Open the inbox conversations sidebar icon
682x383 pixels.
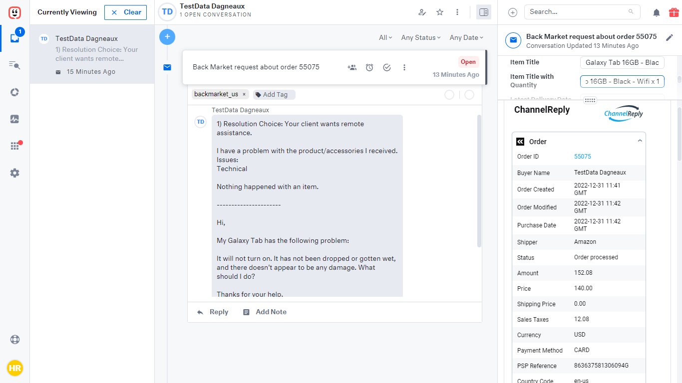coord(14,38)
